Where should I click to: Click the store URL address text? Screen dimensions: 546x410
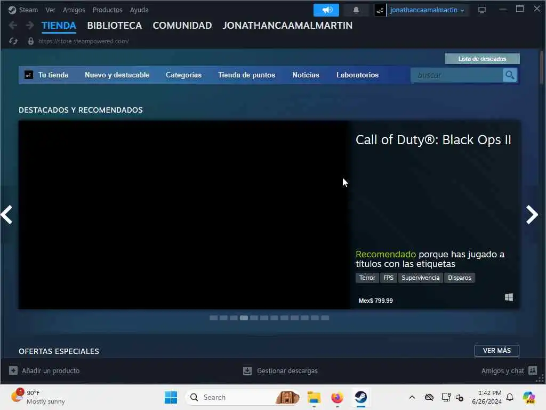pyautogui.click(x=84, y=41)
